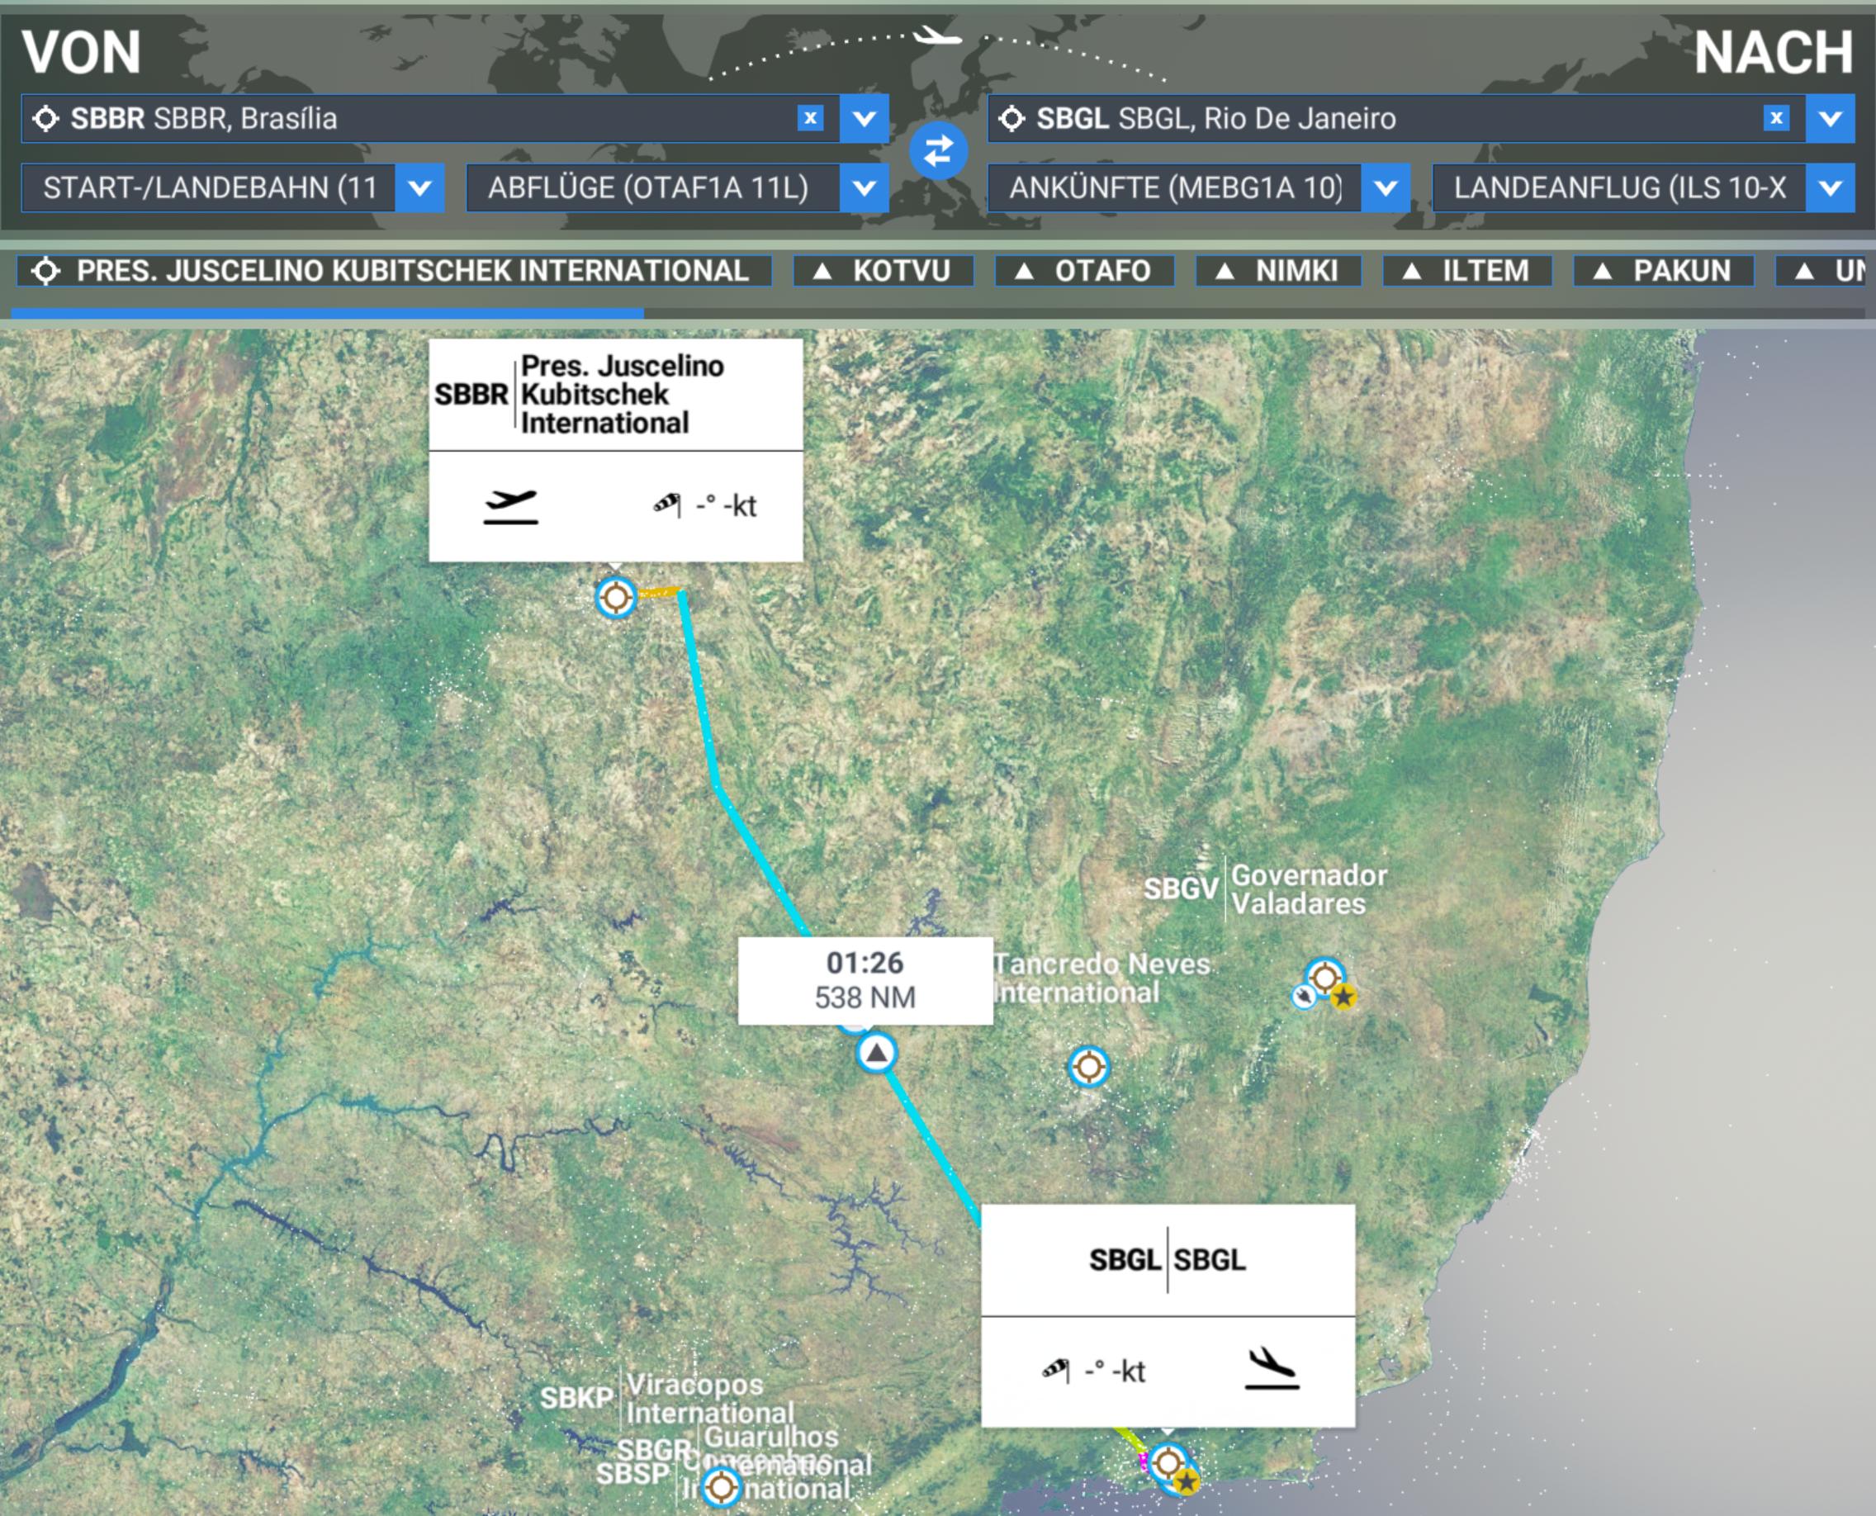This screenshot has width=1876, height=1516.
Task: Swap departure and arrival airports
Action: (x=938, y=151)
